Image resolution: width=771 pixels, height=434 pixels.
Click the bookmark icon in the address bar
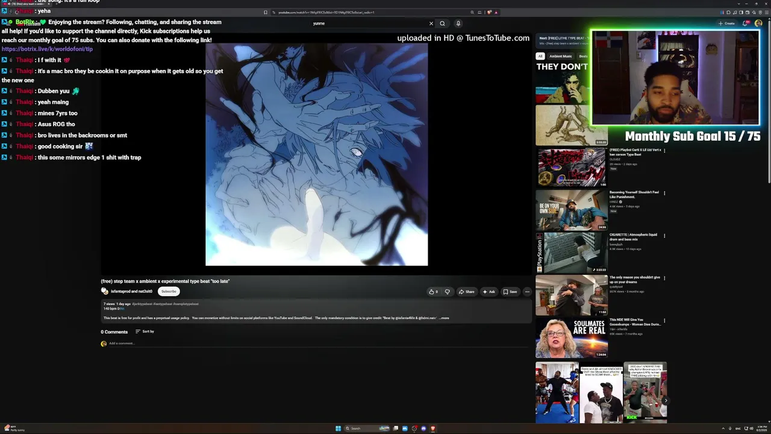[x=266, y=12]
